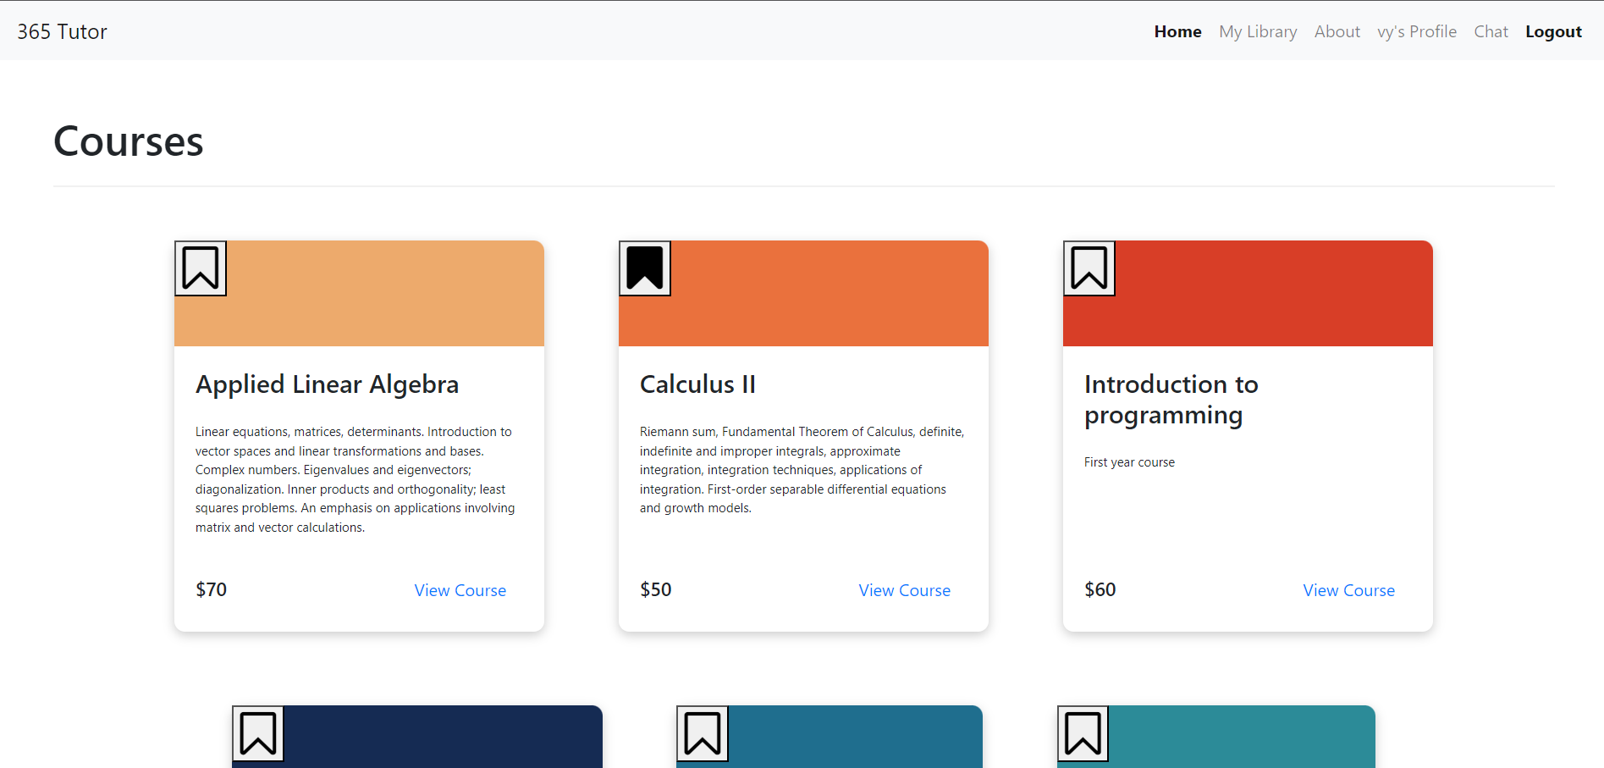
Task: Click the $70 price label
Action: pos(211,589)
